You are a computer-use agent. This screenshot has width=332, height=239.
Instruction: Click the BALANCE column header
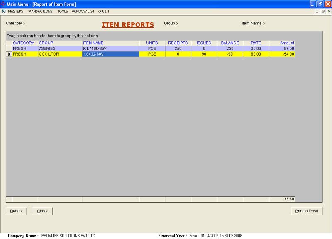coord(229,43)
